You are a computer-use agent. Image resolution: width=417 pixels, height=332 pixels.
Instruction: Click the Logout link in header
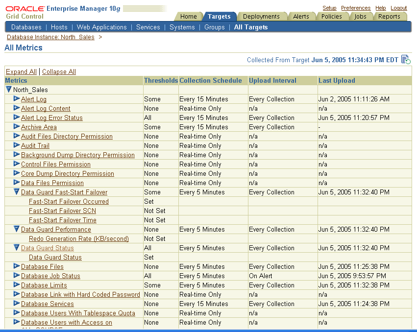point(398,8)
